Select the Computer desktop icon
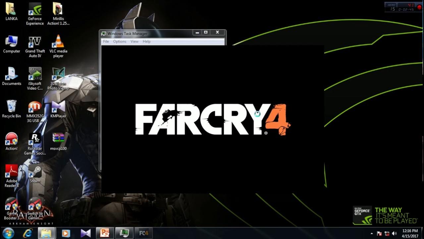Screen dimensions: 424x239 [11, 44]
